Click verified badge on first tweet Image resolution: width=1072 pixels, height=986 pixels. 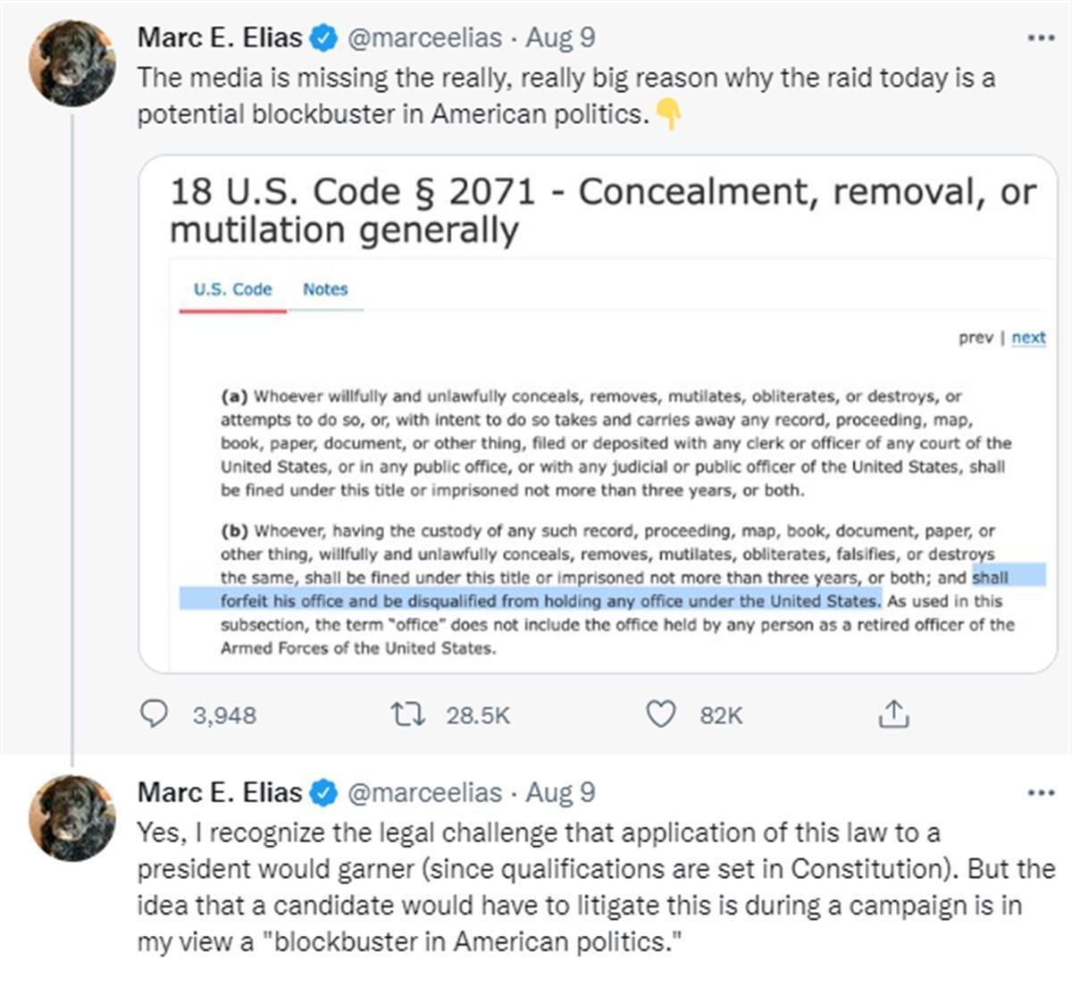pos(323,38)
